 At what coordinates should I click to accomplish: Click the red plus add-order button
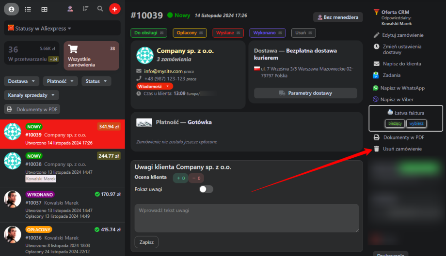point(115,9)
